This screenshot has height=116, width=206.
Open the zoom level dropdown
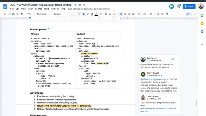30,14
